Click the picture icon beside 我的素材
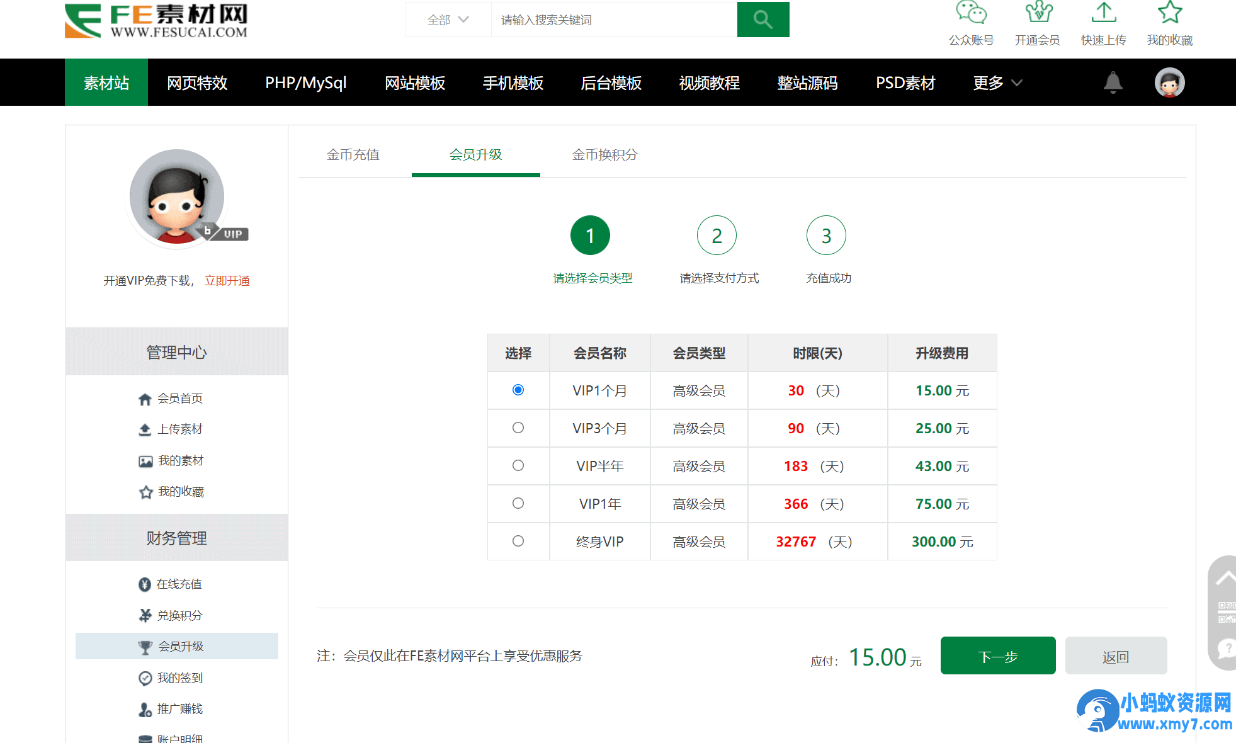1236x743 pixels. pos(145,462)
